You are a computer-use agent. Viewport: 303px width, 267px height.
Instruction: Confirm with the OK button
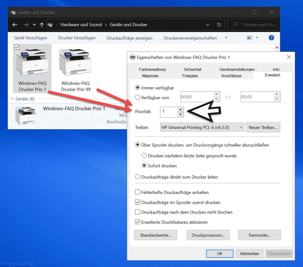pos(220,253)
